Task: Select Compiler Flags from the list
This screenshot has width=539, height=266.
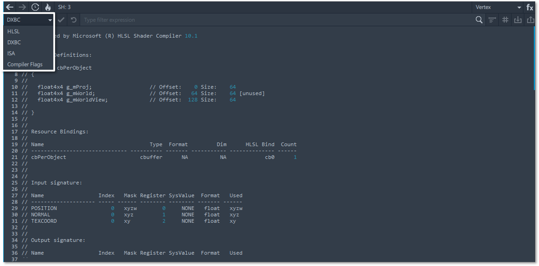Action: pyautogui.click(x=25, y=64)
